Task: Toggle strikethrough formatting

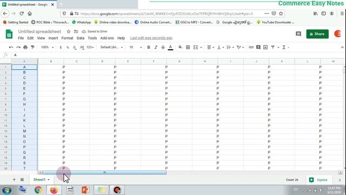Action: pyautogui.click(x=163, y=47)
